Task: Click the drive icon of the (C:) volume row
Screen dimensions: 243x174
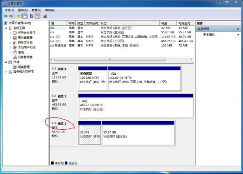Action: pos(52,37)
